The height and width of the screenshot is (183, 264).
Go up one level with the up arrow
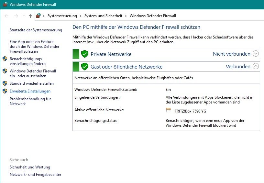click(x=30, y=16)
